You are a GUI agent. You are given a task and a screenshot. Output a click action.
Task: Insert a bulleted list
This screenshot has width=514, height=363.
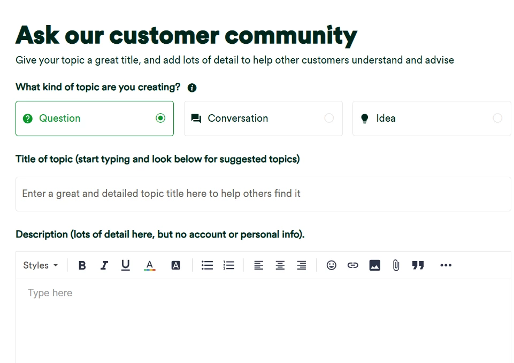click(207, 265)
